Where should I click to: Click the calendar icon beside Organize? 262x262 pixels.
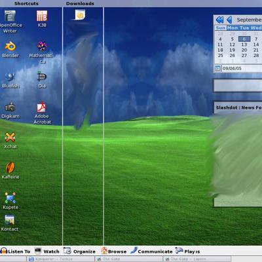click(x=67, y=251)
